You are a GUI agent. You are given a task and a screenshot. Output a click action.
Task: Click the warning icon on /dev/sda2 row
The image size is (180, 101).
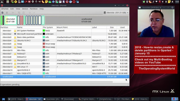15,34
